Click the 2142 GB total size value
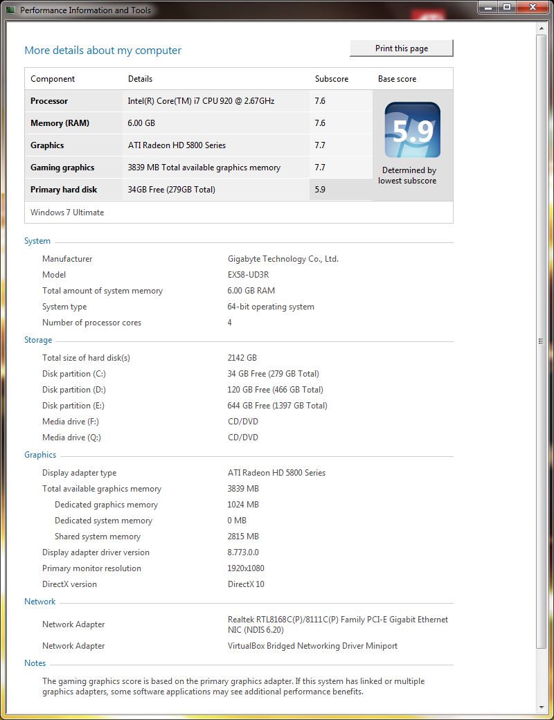The height and width of the screenshot is (720, 554). [242, 358]
